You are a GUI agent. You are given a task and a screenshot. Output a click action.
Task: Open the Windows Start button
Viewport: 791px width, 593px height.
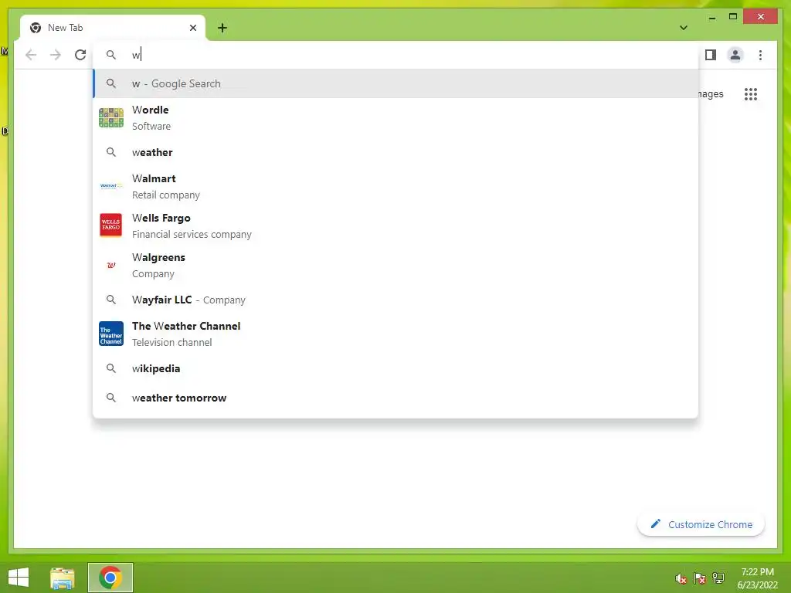pos(19,578)
